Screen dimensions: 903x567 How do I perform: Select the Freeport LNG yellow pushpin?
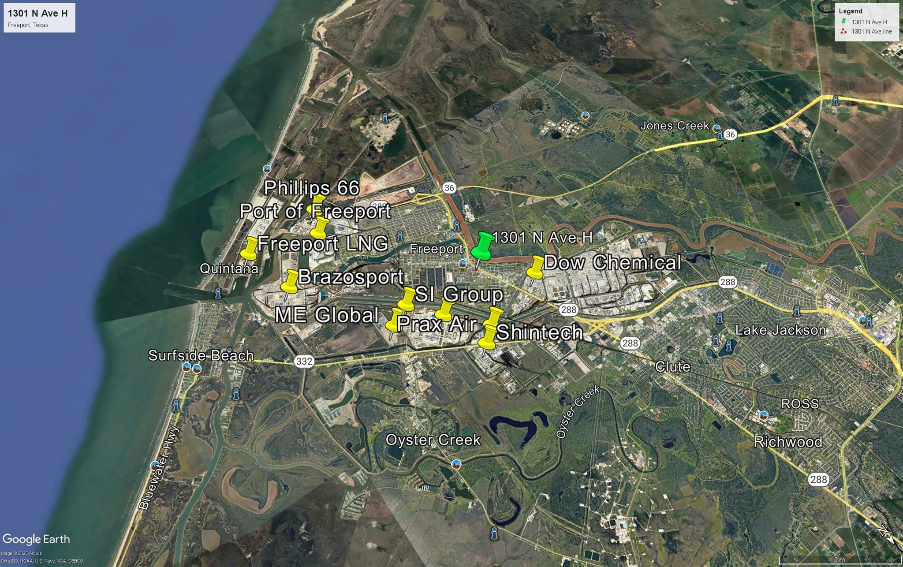coord(250,248)
